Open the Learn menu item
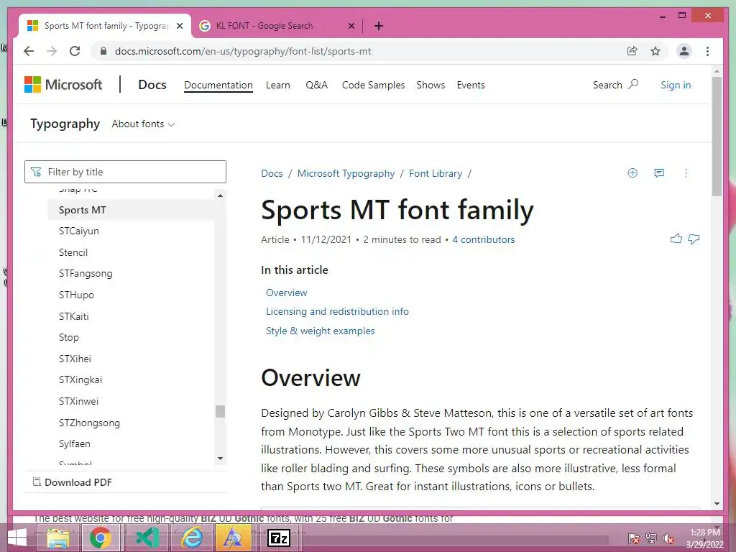 pyautogui.click(x=278, y=85)
